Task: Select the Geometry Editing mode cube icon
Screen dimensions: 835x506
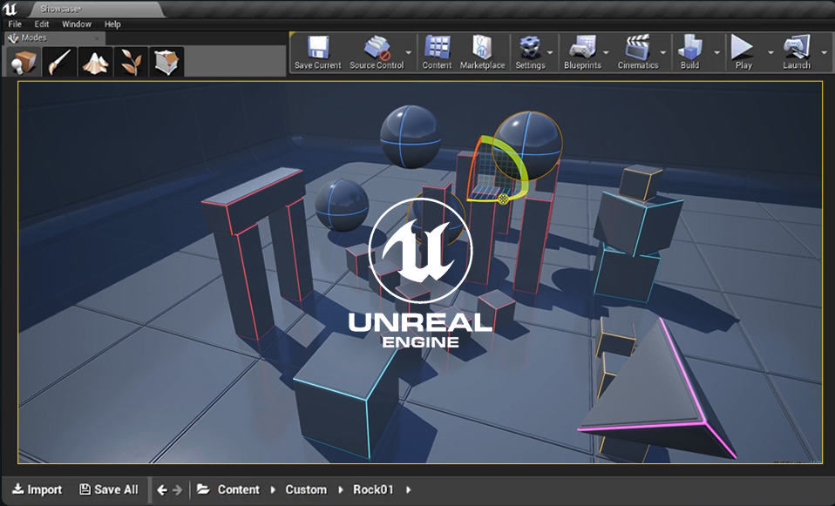Action: (166, 61)
